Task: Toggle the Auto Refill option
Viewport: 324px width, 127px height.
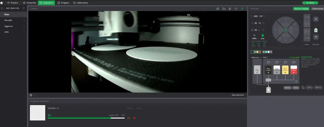Action: coord(294,57)
